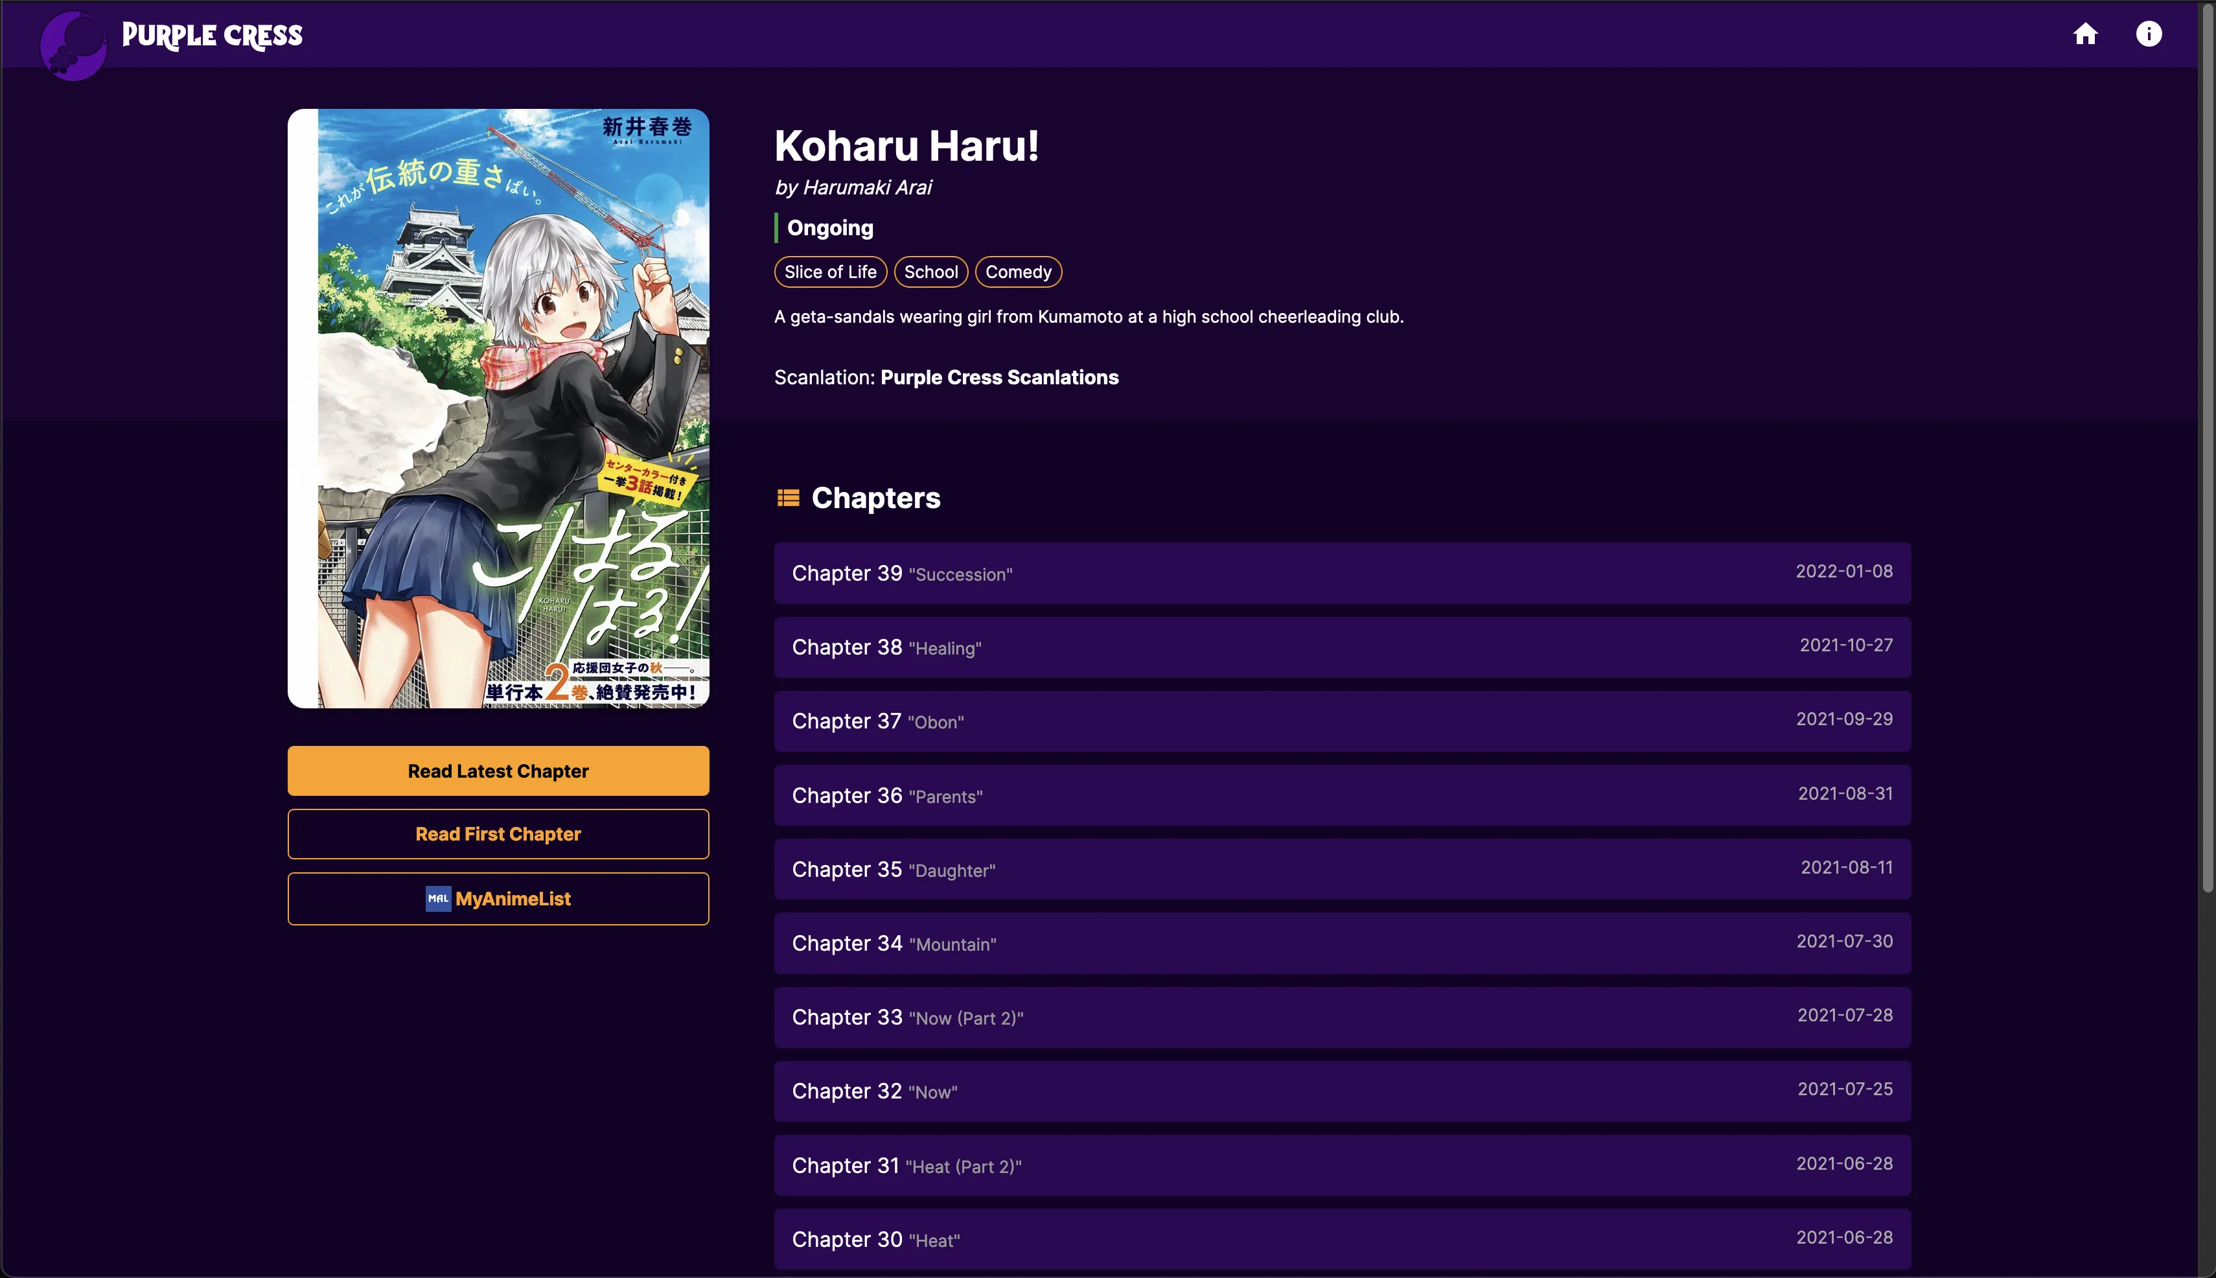Open Chapter 39 "Succession"

point(1341,573)
